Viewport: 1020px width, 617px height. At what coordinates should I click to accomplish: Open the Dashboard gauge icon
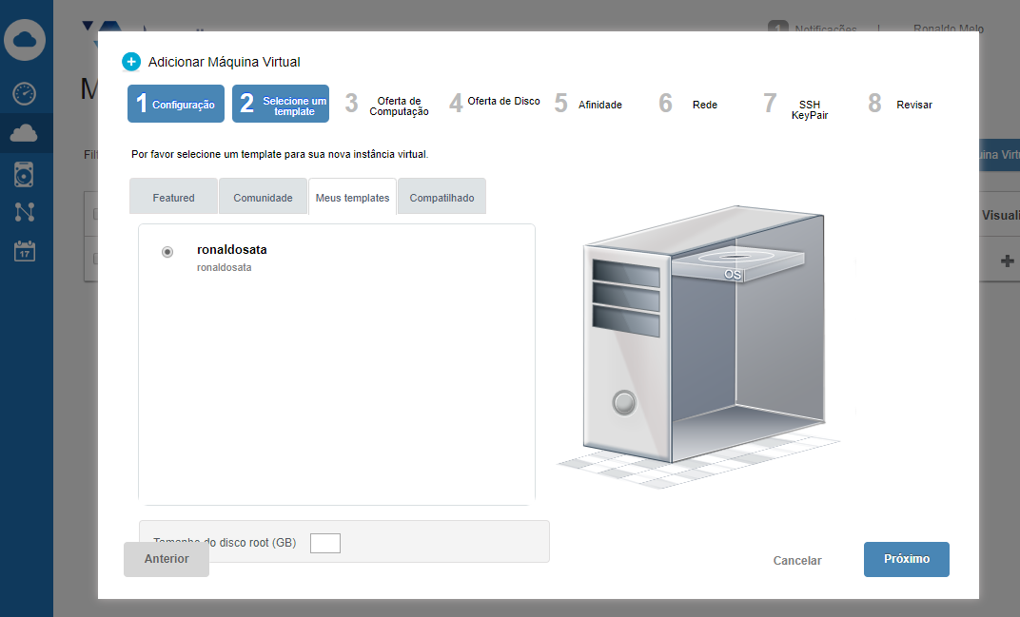tap(25, 93)
